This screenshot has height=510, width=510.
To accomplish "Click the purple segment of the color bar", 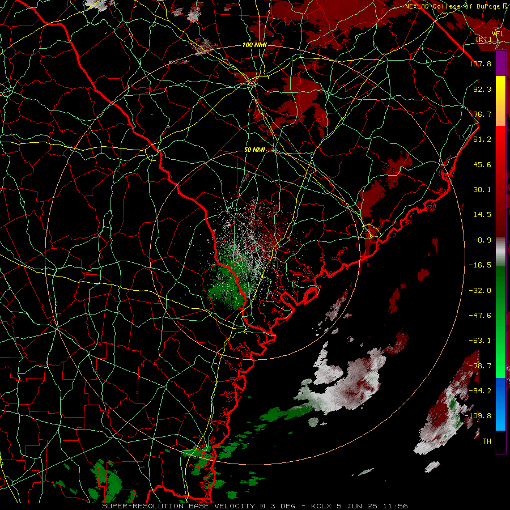I will [500, 63].
